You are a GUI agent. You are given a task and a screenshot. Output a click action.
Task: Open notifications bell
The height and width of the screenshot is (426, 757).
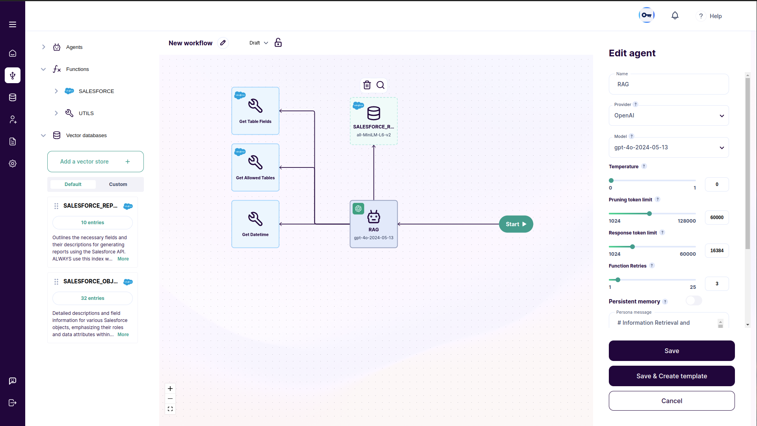[675, 16]
